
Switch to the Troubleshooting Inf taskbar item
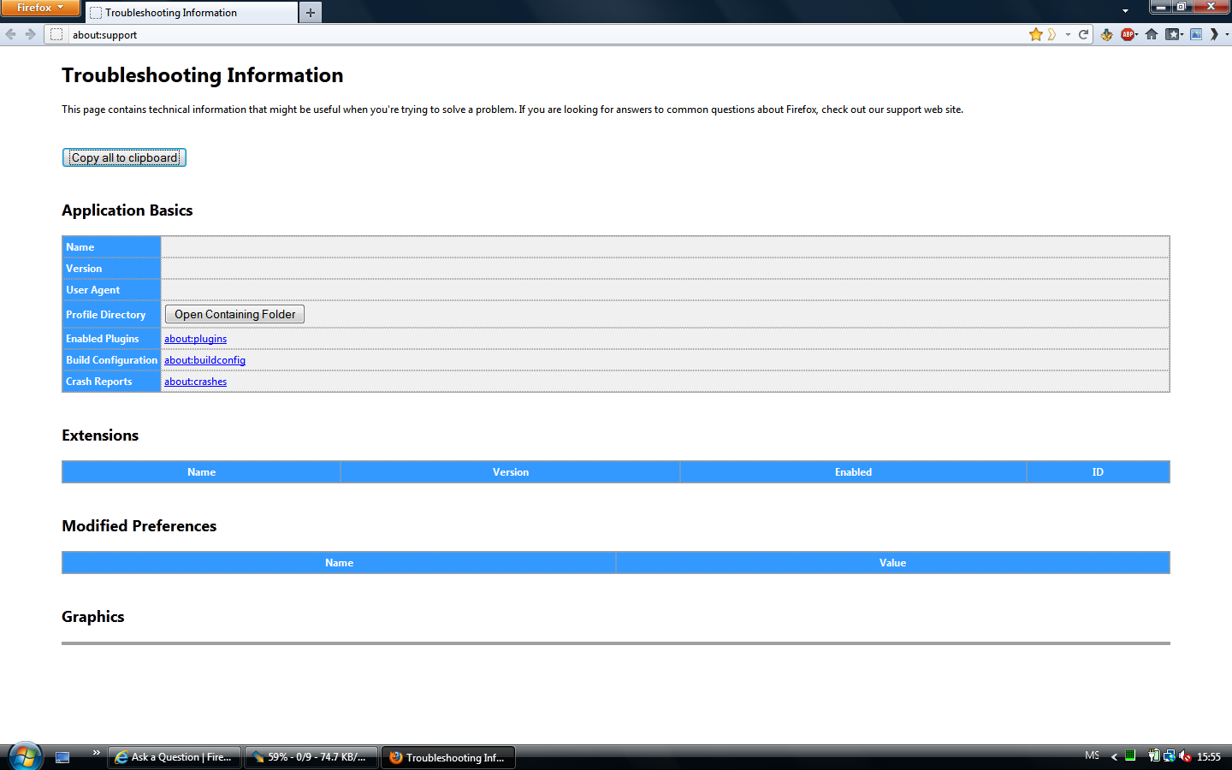[447, 756]
